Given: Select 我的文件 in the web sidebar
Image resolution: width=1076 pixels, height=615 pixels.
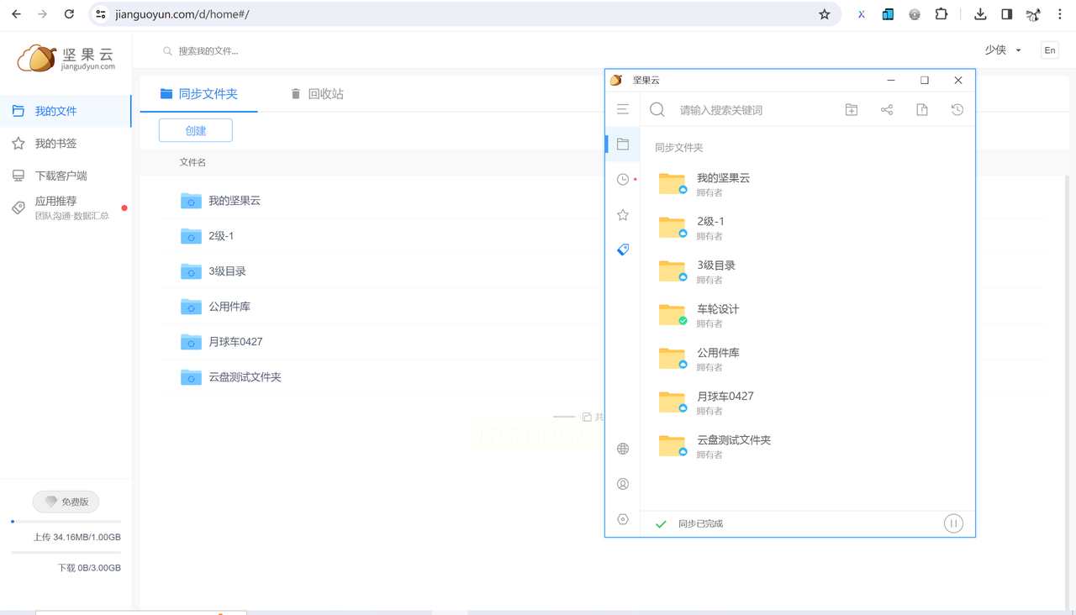Looking at the screenshot, I should point(66,111).
